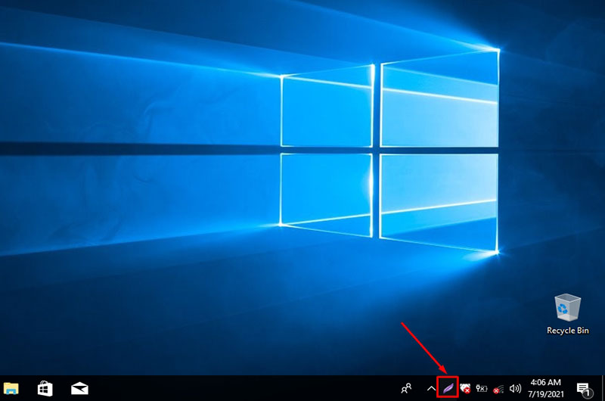Show hidden system tray icons
Viewport: 605px width, 401px height.
click(431, 389)
